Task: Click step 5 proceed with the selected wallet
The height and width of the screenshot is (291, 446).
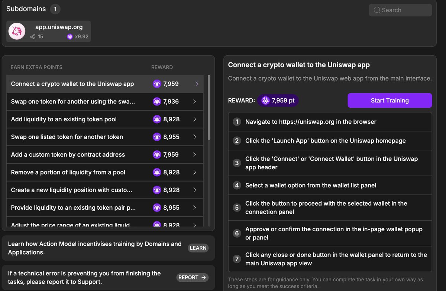Action: [330, 207]
